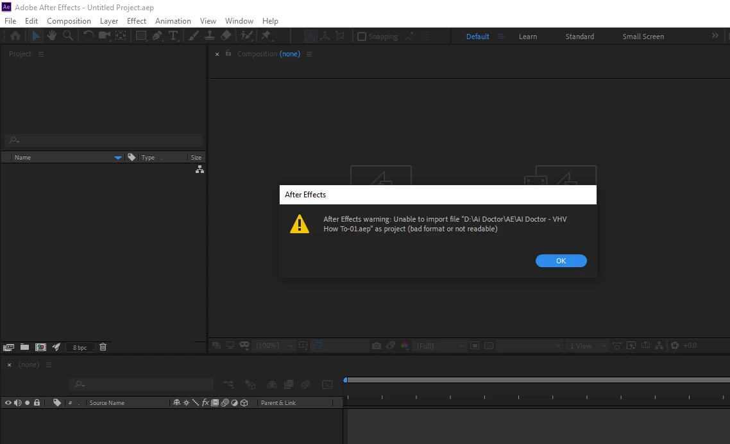
Task: Open the View menu
Action: pos(208,21)
